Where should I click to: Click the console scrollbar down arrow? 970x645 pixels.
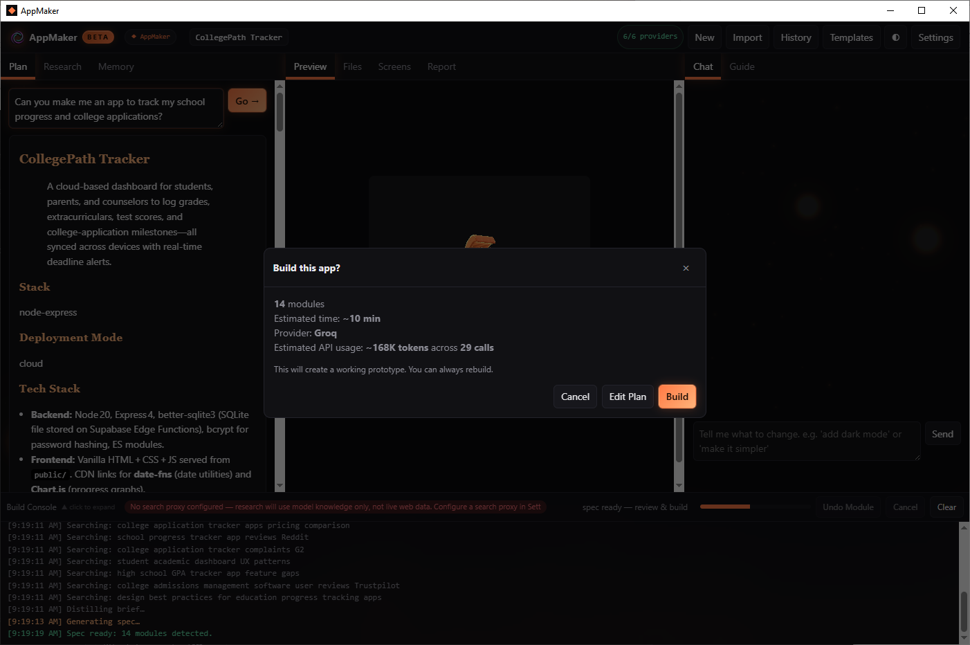(x=964, y=638)
